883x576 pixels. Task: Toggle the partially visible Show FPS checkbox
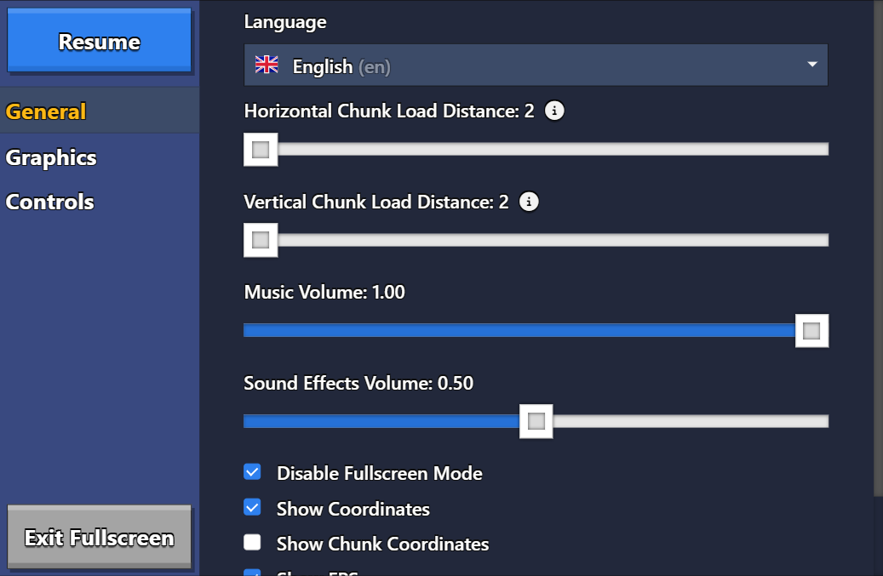pyautogui.click(x=252, y=573)
